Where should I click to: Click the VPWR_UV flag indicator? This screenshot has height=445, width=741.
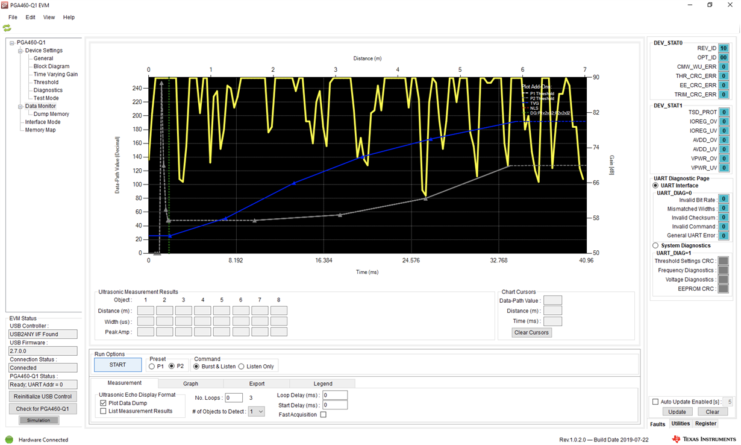coord(724,168)
